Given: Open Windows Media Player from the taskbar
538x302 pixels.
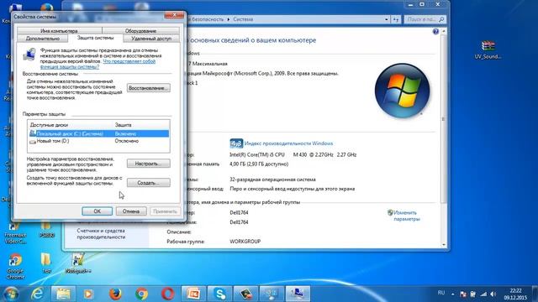Looking at the screenshot, I should click(x=88, y=294).
